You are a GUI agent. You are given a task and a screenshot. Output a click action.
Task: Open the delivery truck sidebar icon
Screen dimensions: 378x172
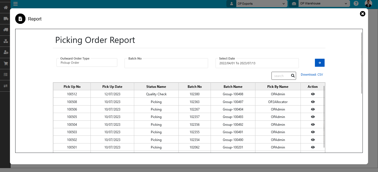(x=6, y=19)
